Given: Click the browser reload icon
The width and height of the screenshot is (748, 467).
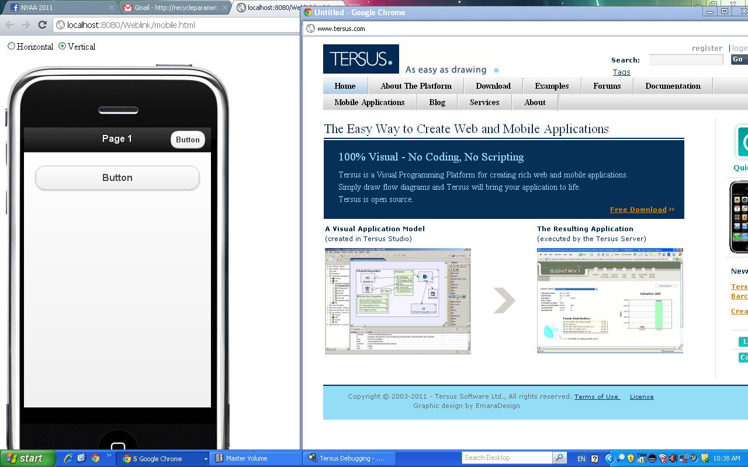Looking at the screenshot, I should coord(42,25).
